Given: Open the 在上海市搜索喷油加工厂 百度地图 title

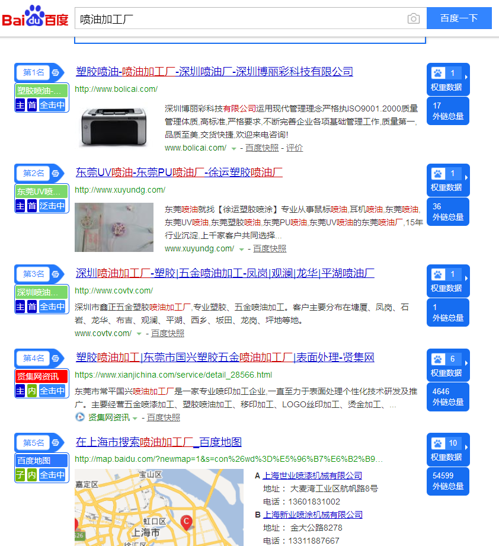Looking at the screenshot, I should point(159,442).
